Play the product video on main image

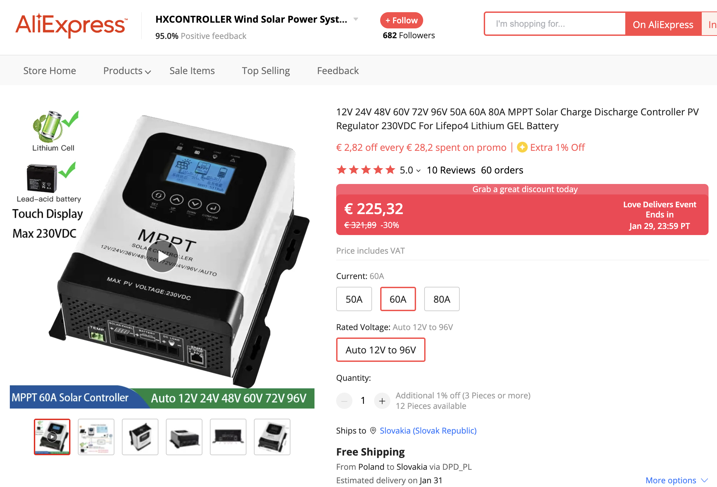click(x=162, y=257)
